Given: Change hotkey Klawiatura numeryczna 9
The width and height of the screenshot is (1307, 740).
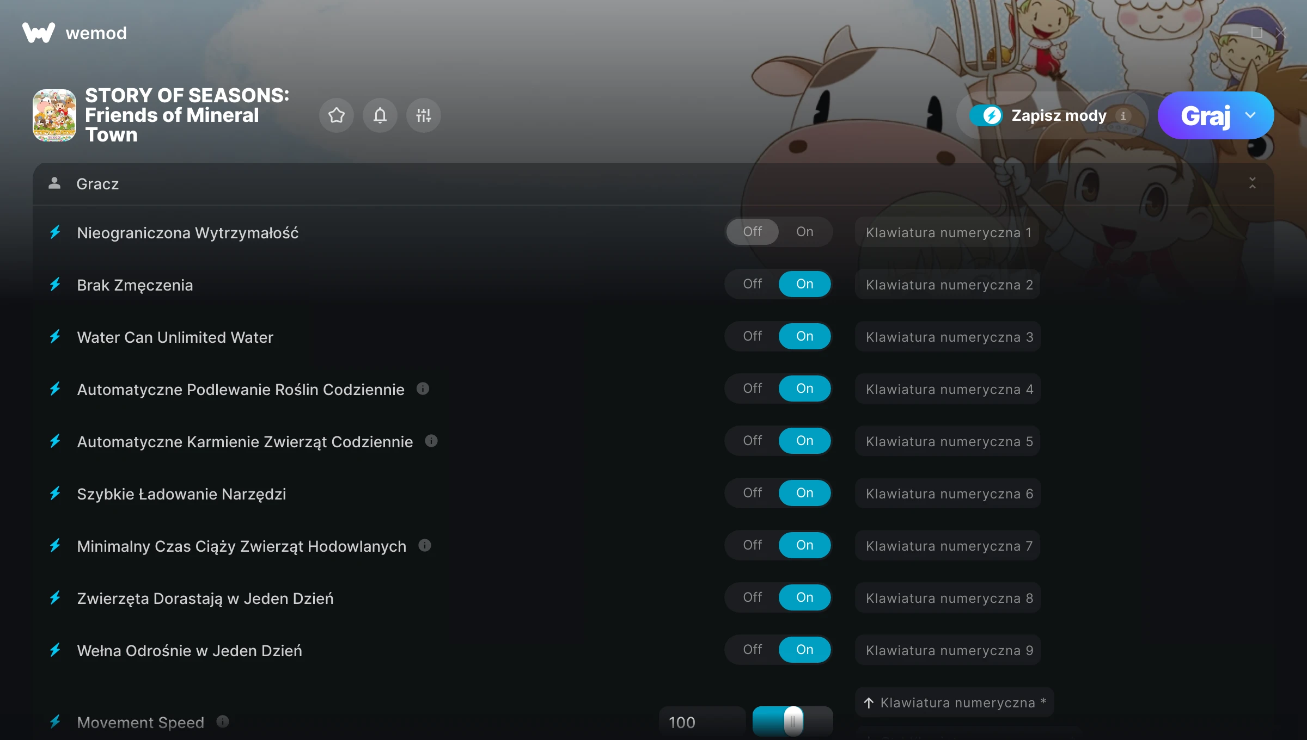Looking at the screenshot, I should (x=948, y=650).
